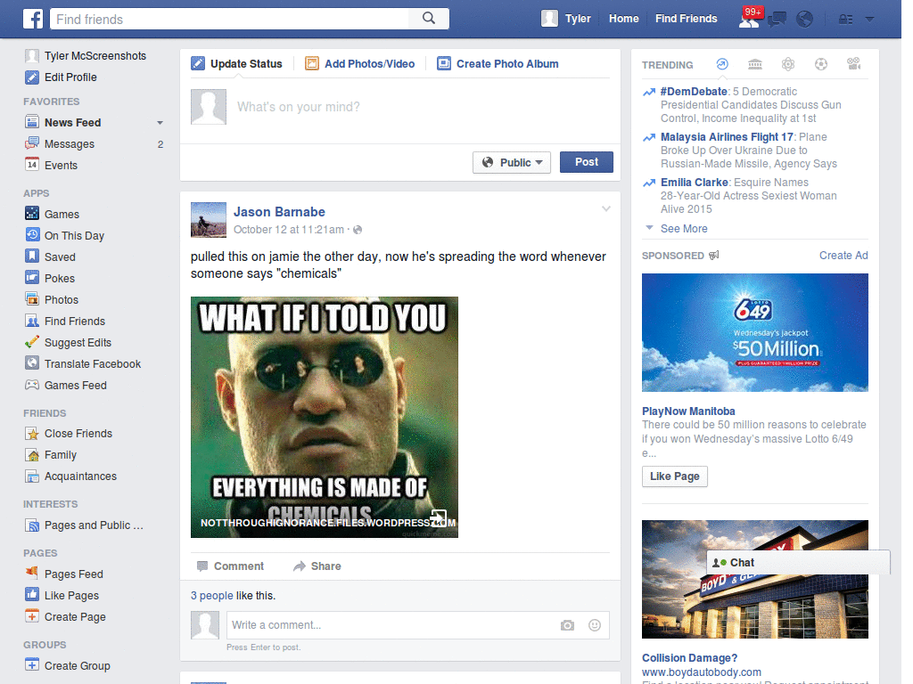This screenshot has width=913, height=684.
Task: Click the camera icon in comment box
Action: (x=567, y=625)
